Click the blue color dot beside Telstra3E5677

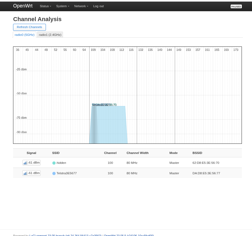54,173
